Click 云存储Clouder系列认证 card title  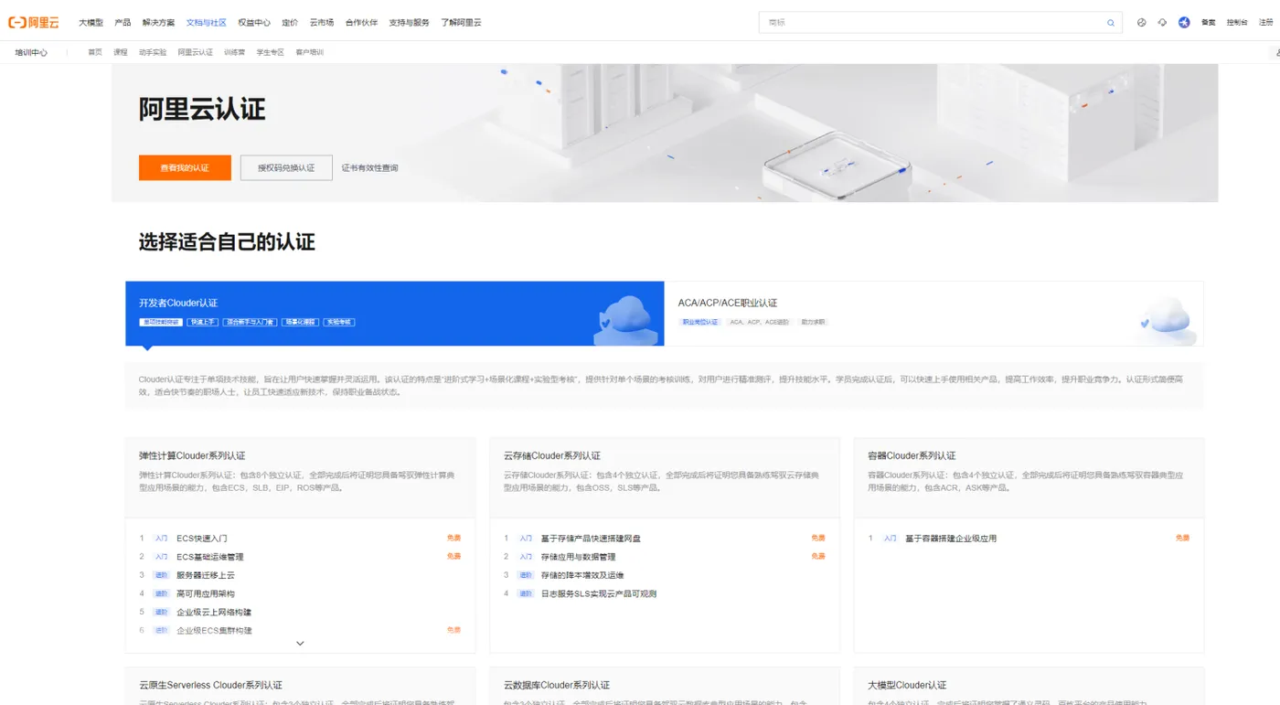click(552, 455)
